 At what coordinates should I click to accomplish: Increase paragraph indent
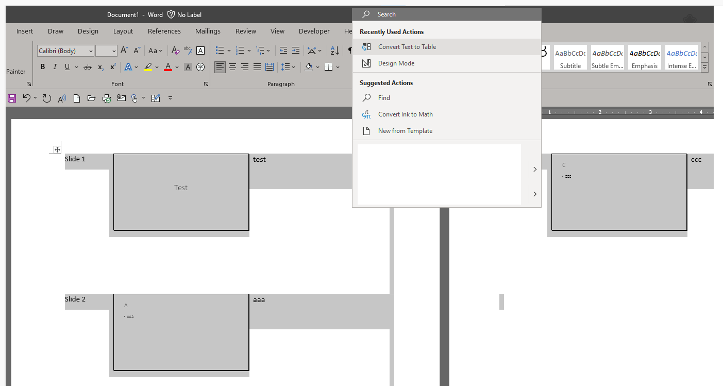tap(296, 51)
